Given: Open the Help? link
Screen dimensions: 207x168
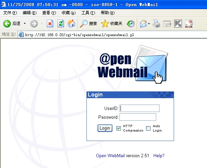Looking at the screenshot, I should 159,156.
